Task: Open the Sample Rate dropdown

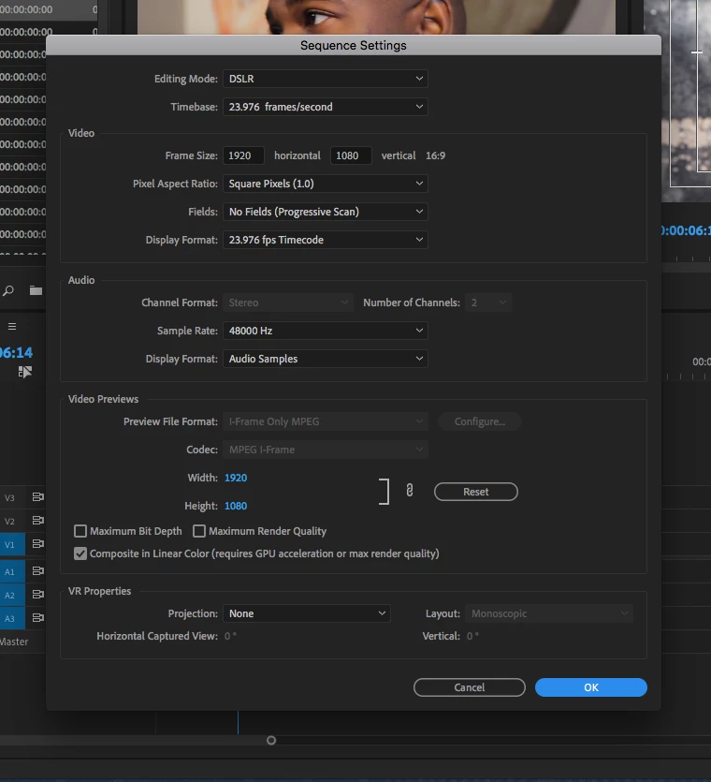Action: coord(325,331)
